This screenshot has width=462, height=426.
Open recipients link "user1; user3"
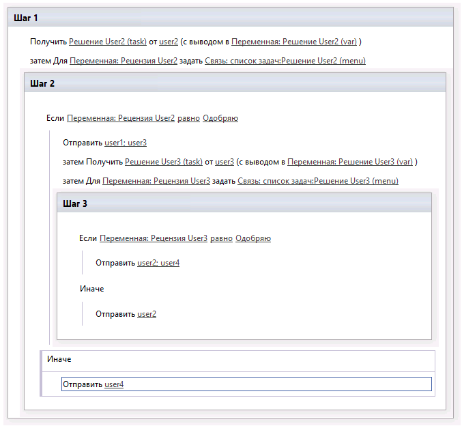[x=126, y=143]
